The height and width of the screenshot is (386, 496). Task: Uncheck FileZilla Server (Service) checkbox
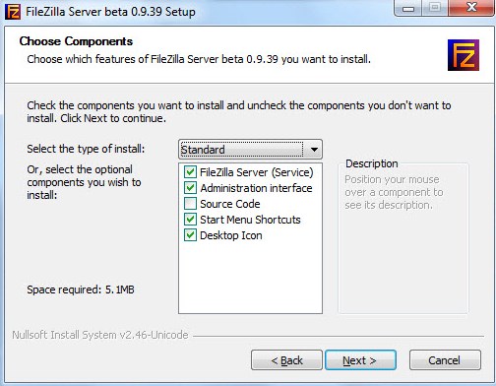[190, 172]
